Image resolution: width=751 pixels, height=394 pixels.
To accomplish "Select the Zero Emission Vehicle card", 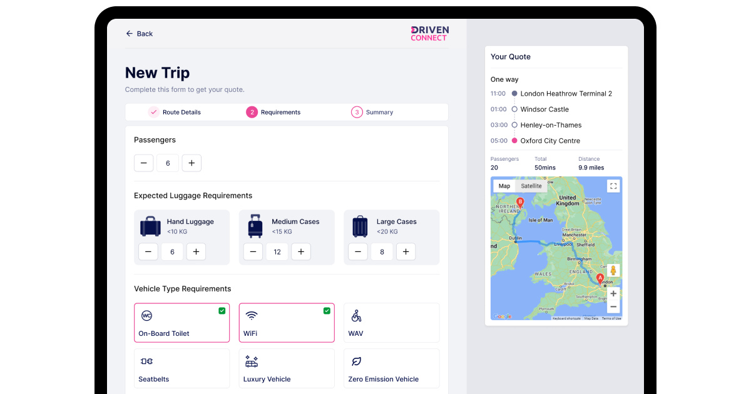I will 391,368.
